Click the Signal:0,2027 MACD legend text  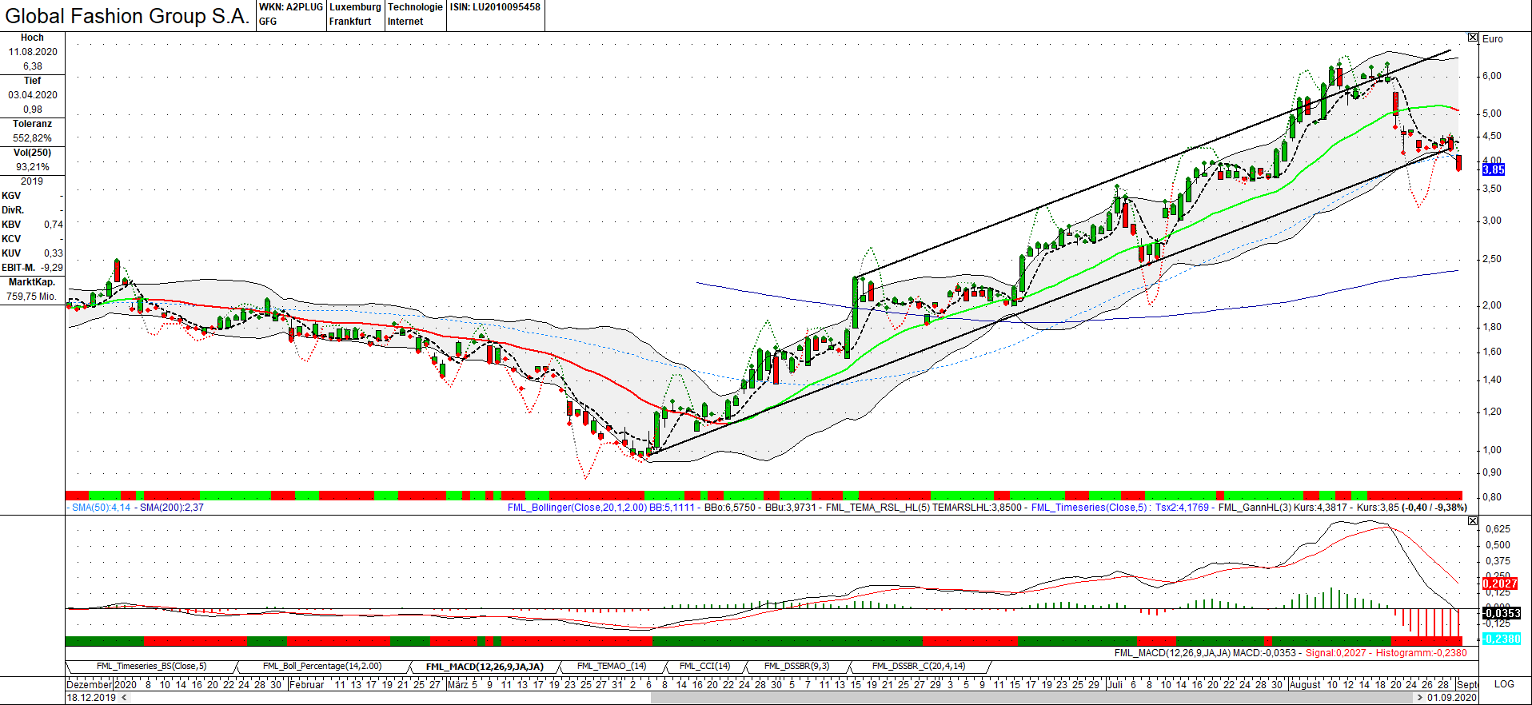coord(1336,653)
